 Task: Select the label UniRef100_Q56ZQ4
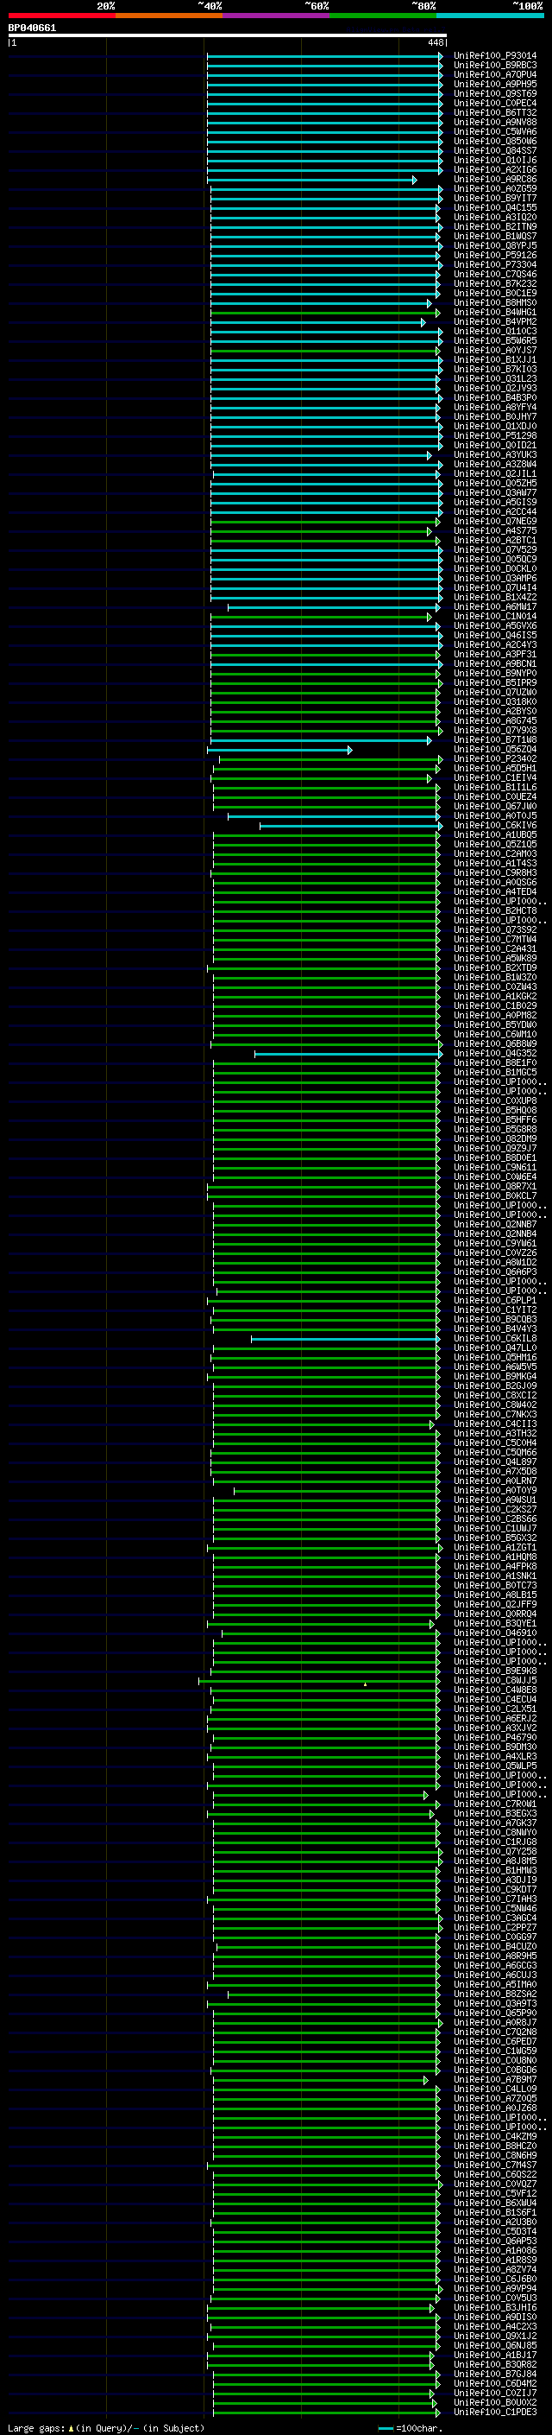click(x=495, y=750)
